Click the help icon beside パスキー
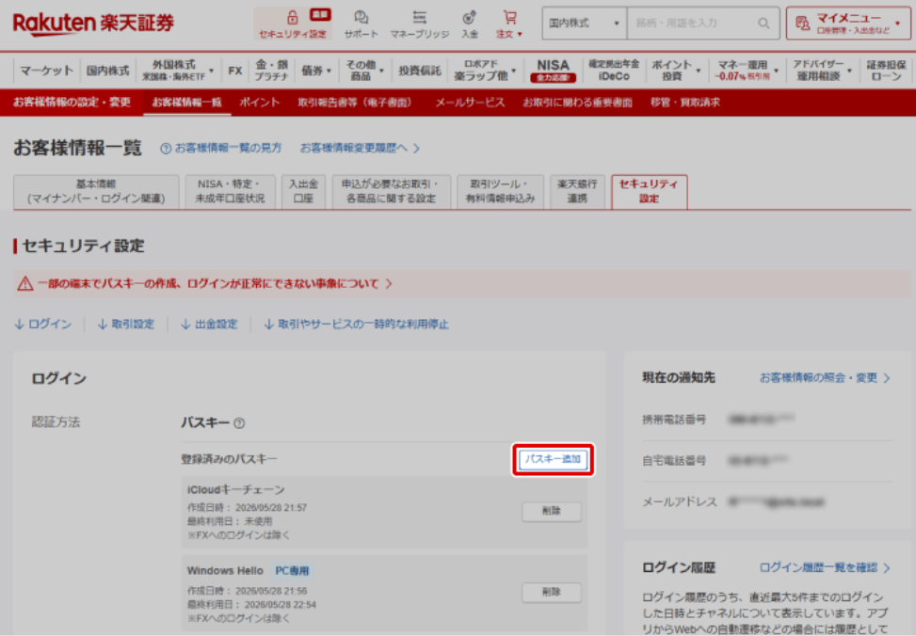The image size is (916, 636). coord(239,422)
